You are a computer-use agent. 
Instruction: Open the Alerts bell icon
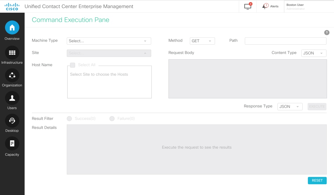point(265,6)
